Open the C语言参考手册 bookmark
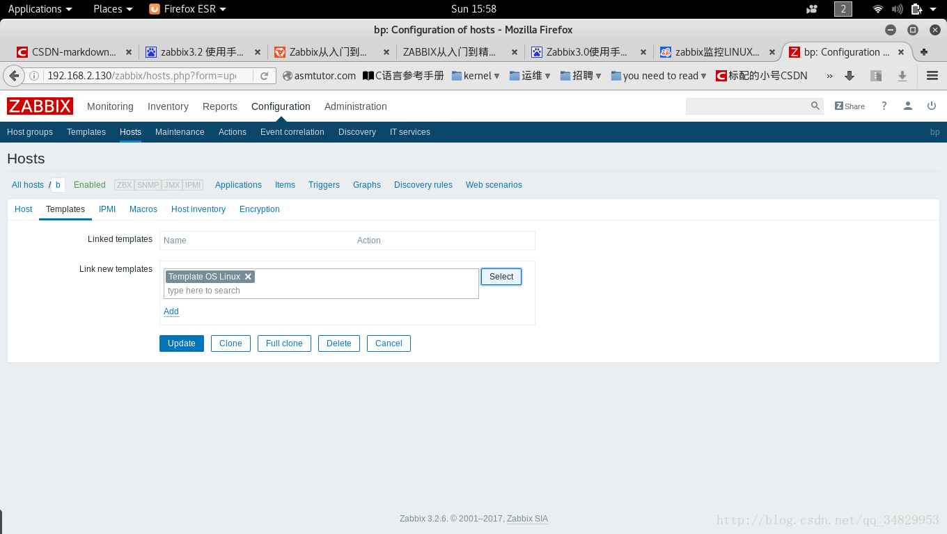947x534 pixels. (x=404, y=76)
